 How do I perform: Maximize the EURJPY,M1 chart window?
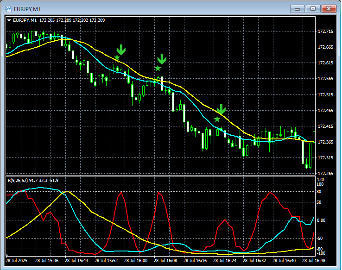[x=313, y=9]
